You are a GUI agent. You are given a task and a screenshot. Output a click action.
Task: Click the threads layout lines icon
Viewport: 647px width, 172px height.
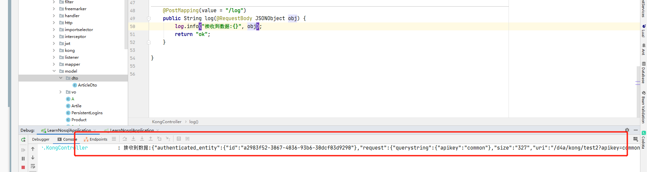(114, 139)
